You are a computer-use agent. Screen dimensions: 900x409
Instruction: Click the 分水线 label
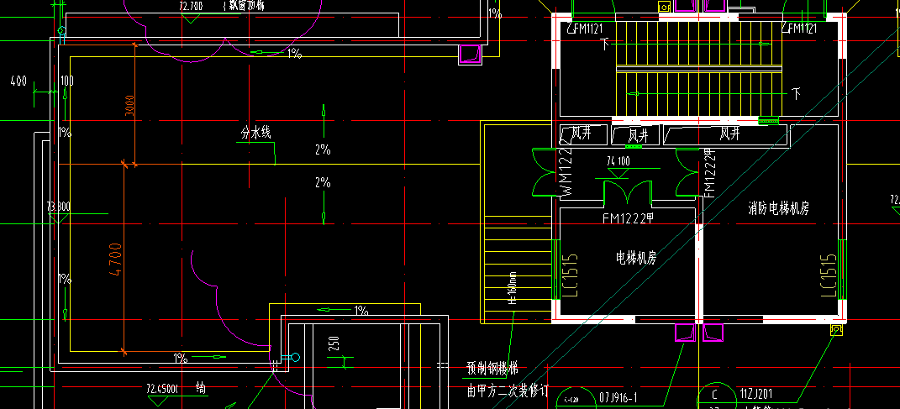(255, 133)
